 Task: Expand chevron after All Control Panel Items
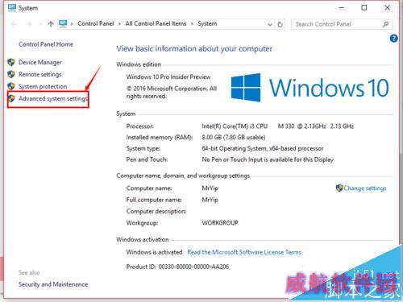192,24
